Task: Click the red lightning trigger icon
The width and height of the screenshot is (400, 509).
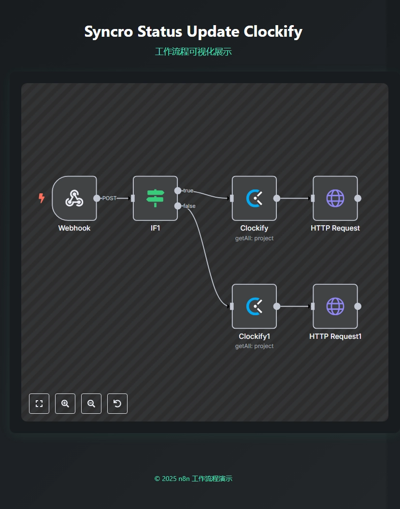Action: click(42, 198)
